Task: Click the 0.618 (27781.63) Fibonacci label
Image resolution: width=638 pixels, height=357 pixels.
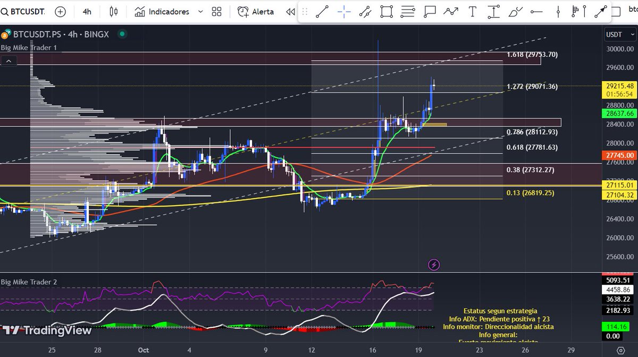Action: pos(532,148)
